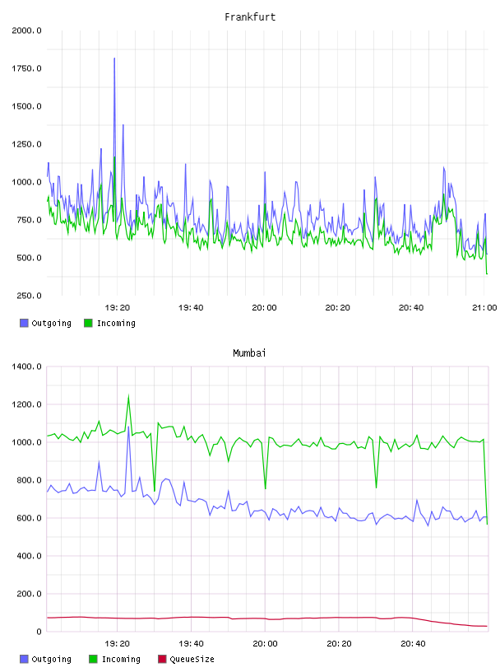
Task: Click the green Incoming swatch in Mumbai legend
Action: point(93,659)
